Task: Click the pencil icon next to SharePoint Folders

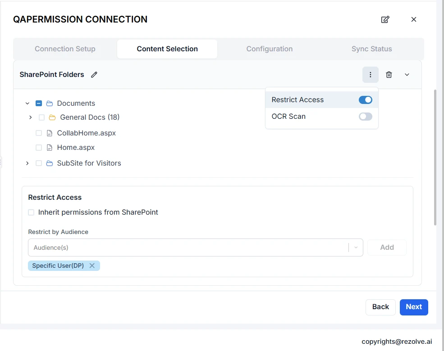Action: click(94, 75)
